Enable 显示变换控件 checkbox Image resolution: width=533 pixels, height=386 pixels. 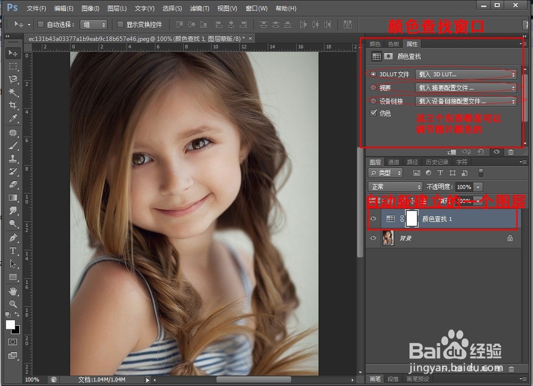point(120,24)
